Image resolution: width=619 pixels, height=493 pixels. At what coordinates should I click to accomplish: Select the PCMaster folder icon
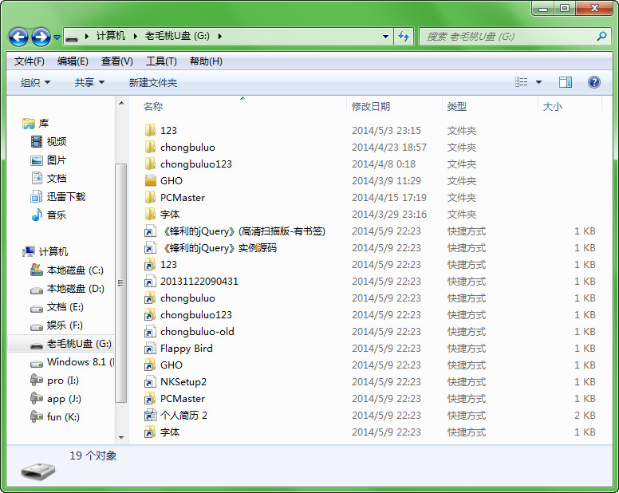[x=150, y=198]
